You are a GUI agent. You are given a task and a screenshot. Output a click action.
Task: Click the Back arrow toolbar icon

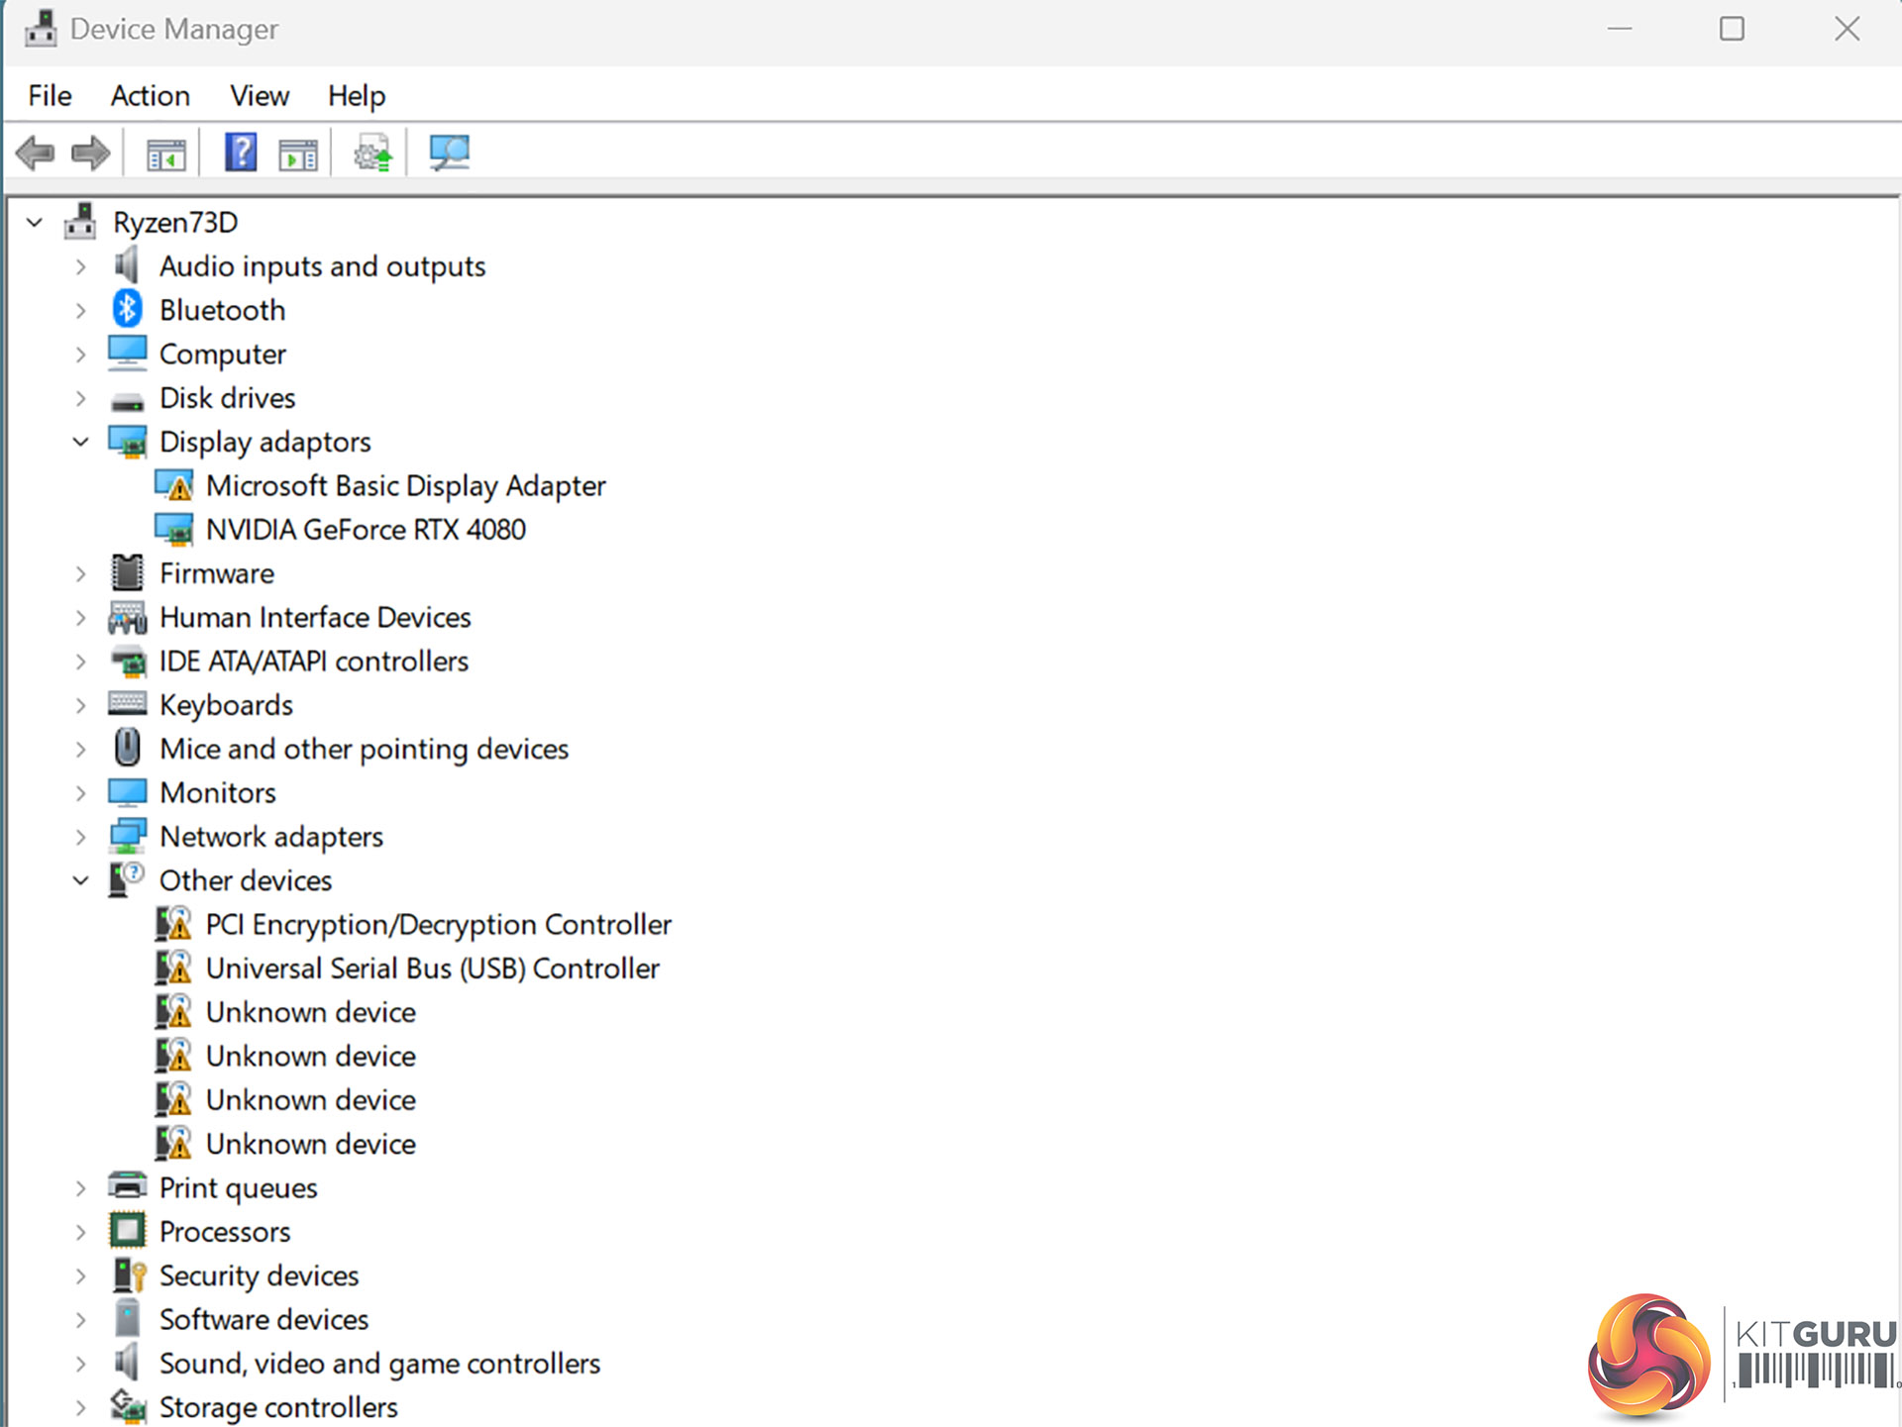coord(36,153)
